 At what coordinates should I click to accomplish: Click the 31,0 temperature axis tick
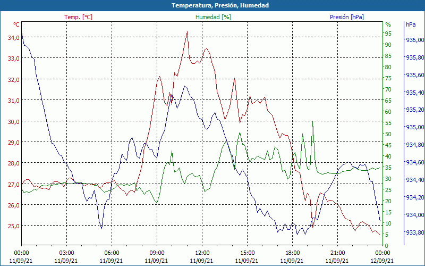14,101
